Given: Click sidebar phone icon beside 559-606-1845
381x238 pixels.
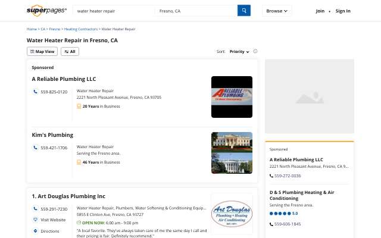Looking at the screenshot, I should point(271,224).
